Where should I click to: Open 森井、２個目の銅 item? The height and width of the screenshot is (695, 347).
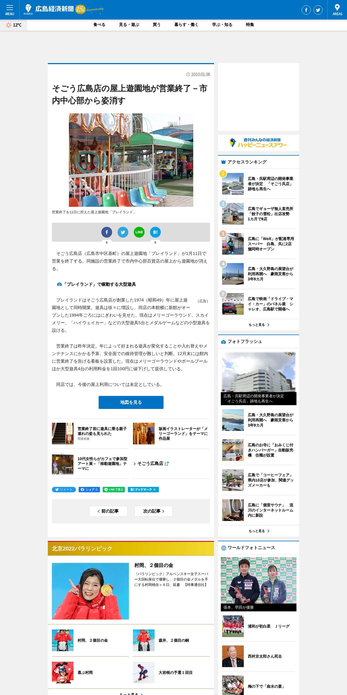[171, 640]
